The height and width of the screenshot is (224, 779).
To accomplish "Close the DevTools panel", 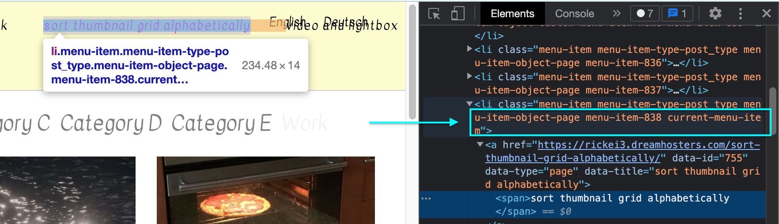I will pos(767,14).
